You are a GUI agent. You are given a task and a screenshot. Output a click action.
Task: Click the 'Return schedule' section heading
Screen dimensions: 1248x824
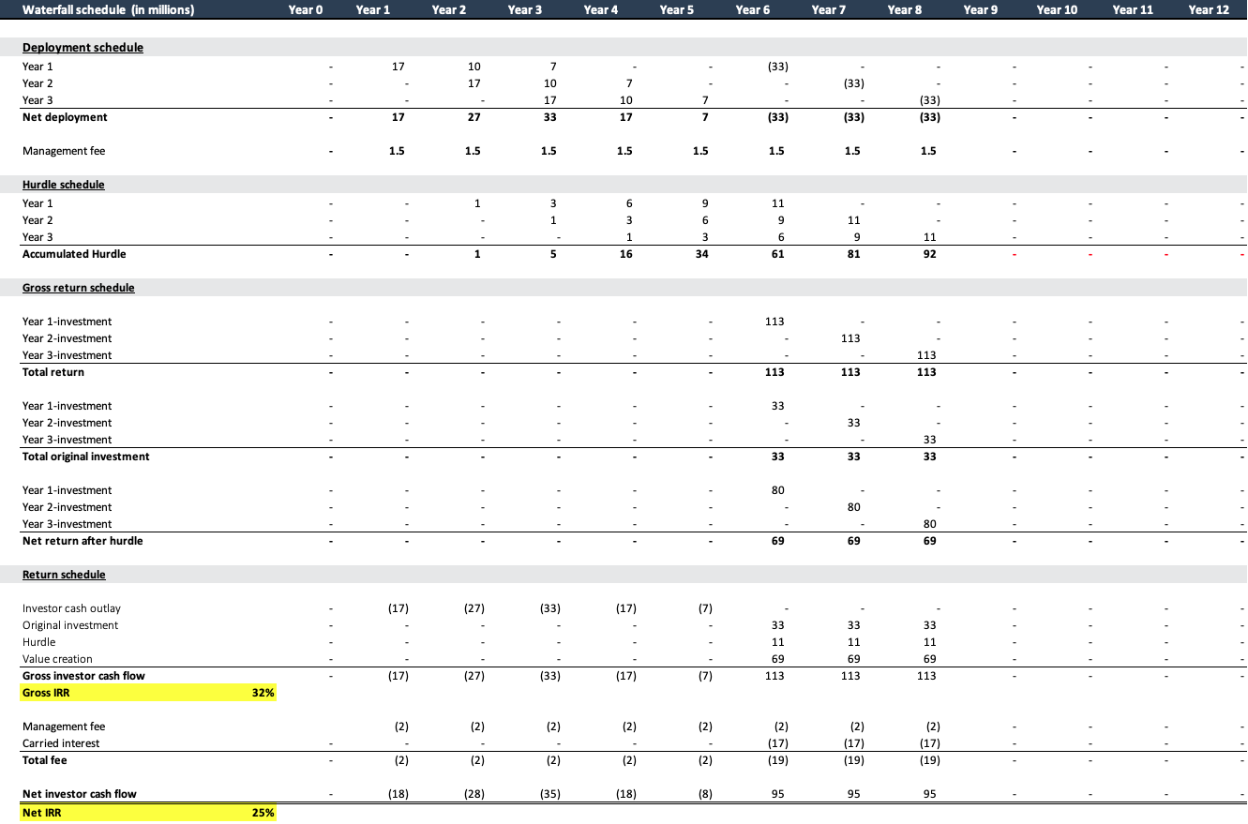click(x=64, y=575)
